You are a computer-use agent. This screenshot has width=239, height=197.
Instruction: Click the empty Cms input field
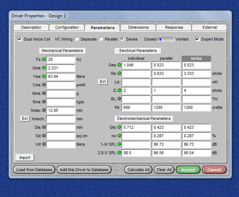[61, 85]
